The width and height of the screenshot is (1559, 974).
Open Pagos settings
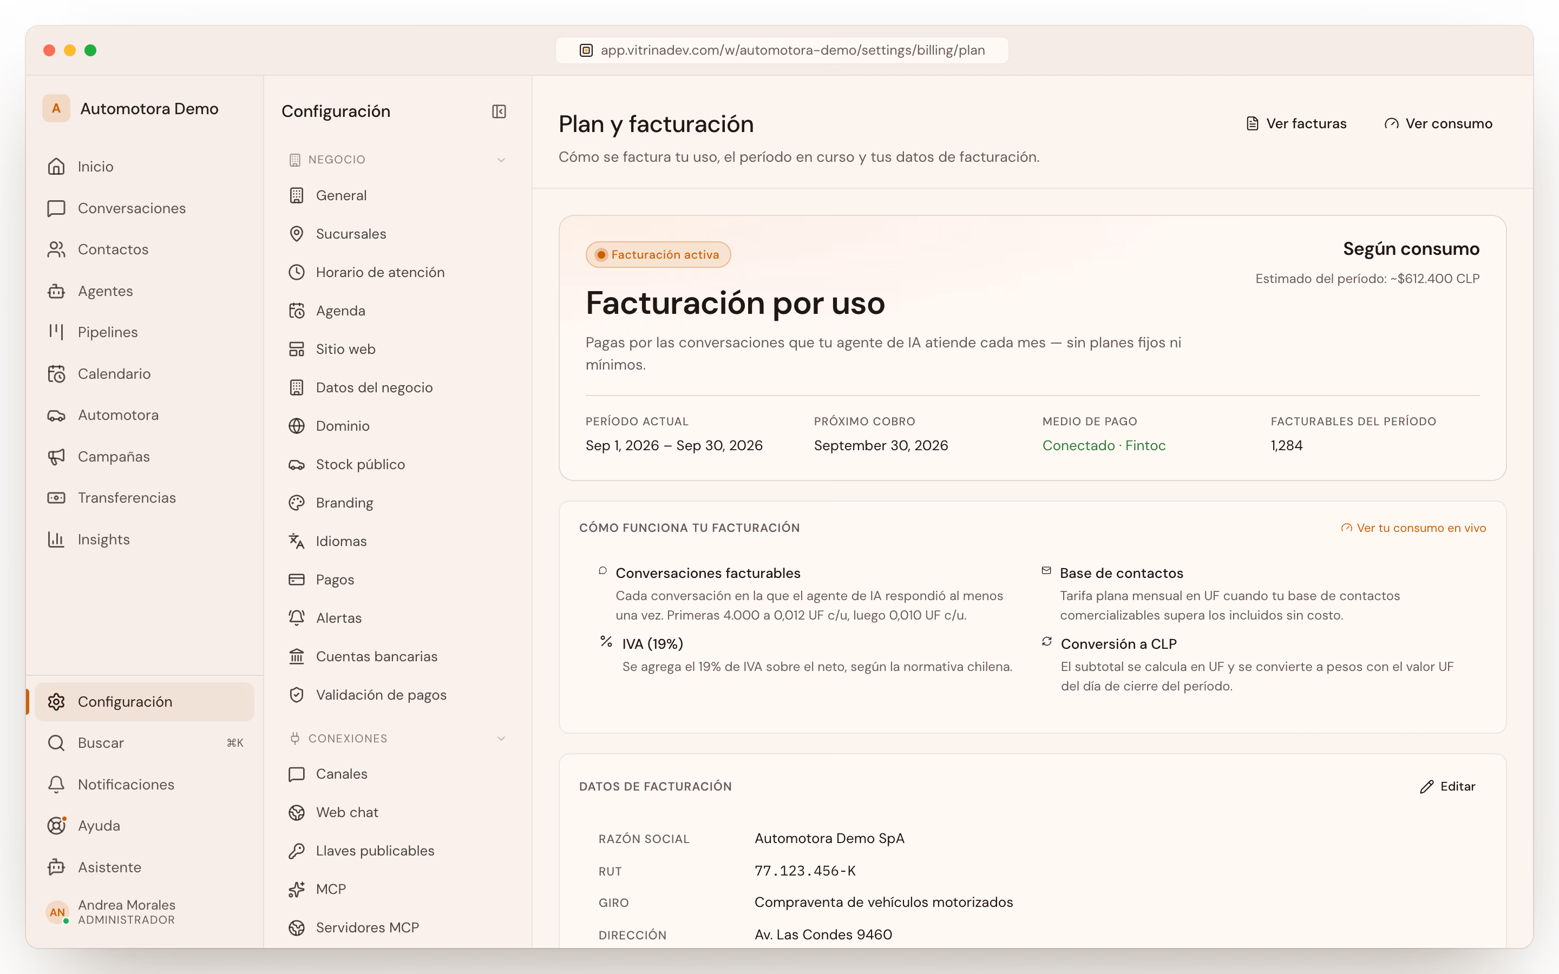coord(397,580)
